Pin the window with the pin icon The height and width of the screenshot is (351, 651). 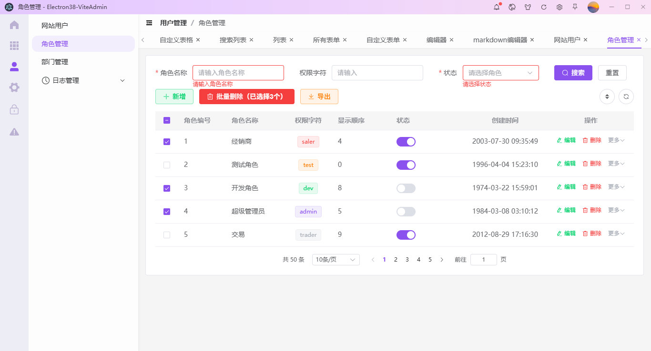click(x=575, y=7)
